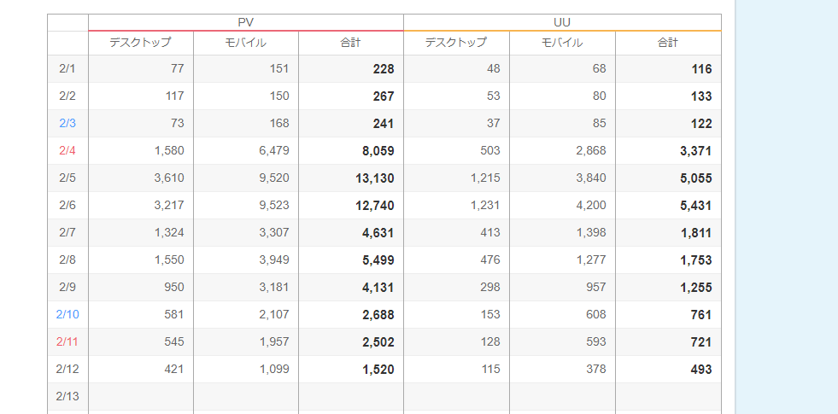Click the empty 2/13 row label

[67, 396]
